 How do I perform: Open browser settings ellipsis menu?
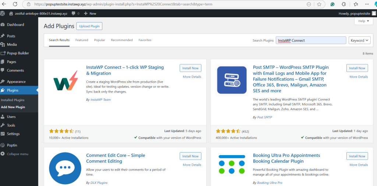click(x=367, y=4)
